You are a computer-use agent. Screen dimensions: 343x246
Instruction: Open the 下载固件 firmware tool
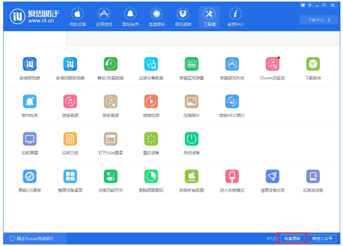pos(313,69)
